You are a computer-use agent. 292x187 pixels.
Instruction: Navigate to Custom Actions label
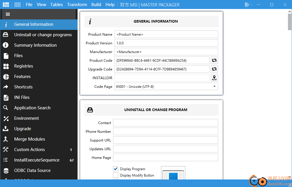30,150
